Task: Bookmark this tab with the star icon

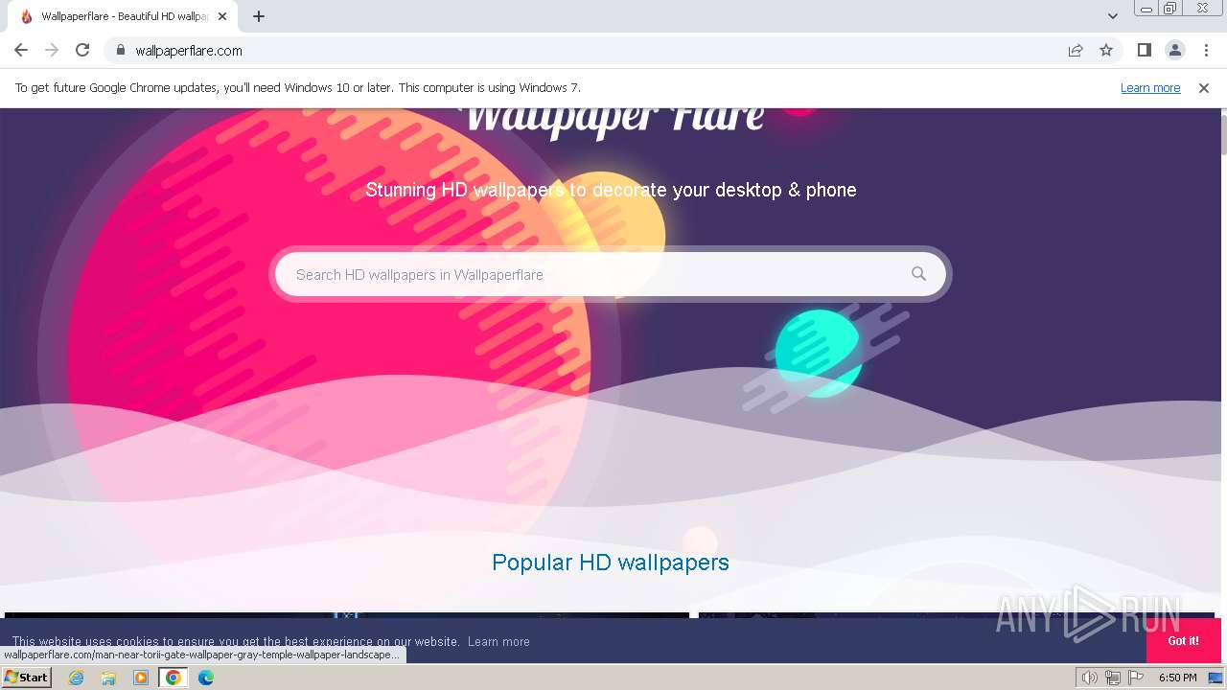Action: pyautogui.click(x=1106, y=50)
